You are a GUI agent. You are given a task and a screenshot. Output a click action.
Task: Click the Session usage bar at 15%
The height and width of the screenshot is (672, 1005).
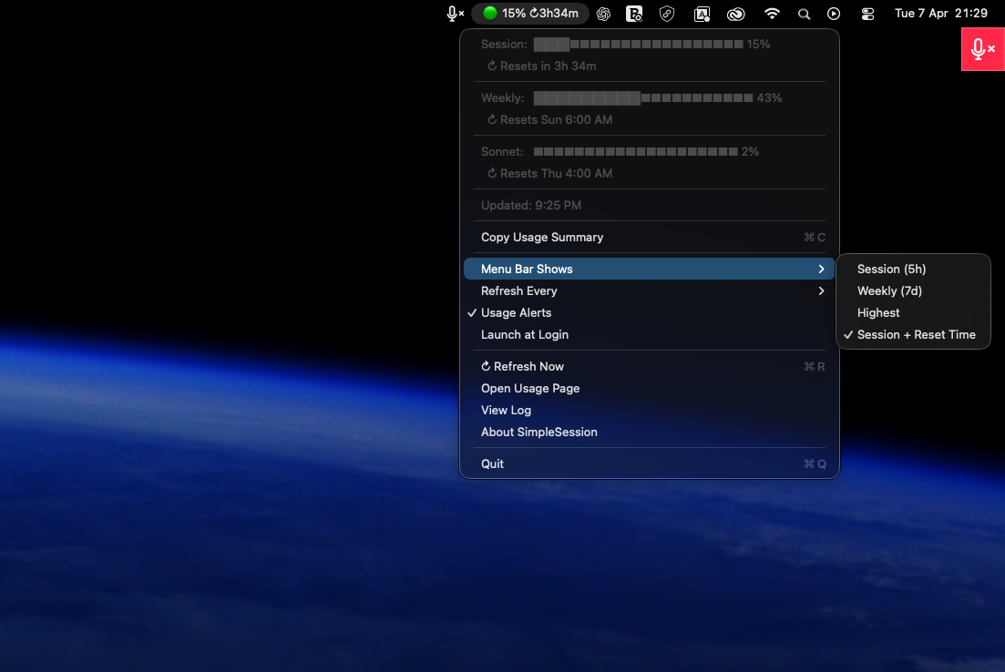639,45
